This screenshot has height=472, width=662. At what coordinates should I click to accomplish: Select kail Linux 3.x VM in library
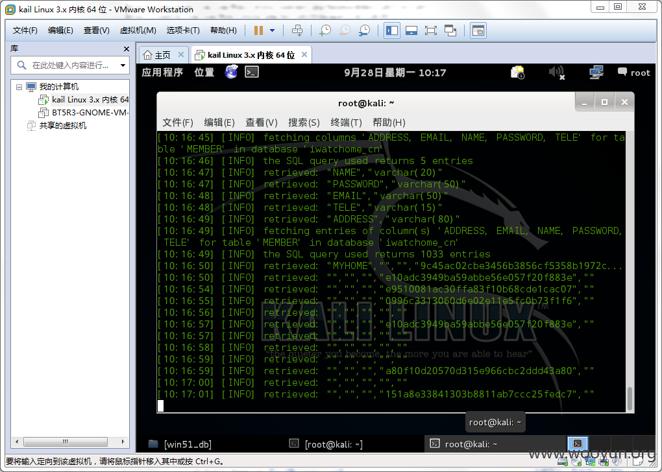pyautogui.click(x=90, y=100)
